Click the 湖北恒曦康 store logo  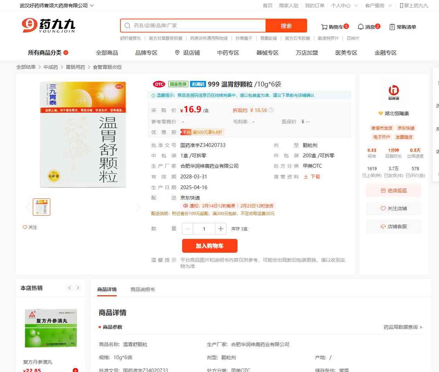(x=394, y=92)
